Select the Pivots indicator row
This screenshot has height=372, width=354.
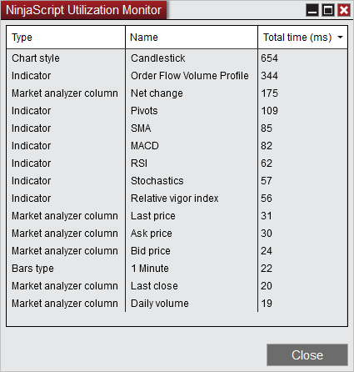(177, 111)
